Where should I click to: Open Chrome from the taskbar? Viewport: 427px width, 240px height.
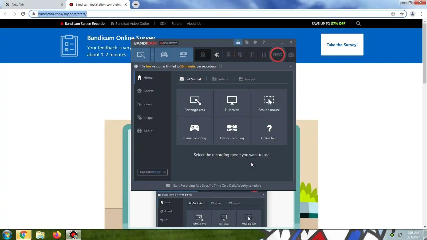tap(23, 235)
